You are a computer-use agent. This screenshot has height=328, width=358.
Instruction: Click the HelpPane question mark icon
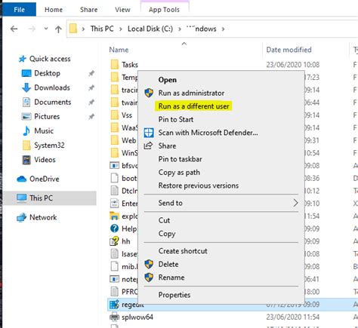click(114, 228)
